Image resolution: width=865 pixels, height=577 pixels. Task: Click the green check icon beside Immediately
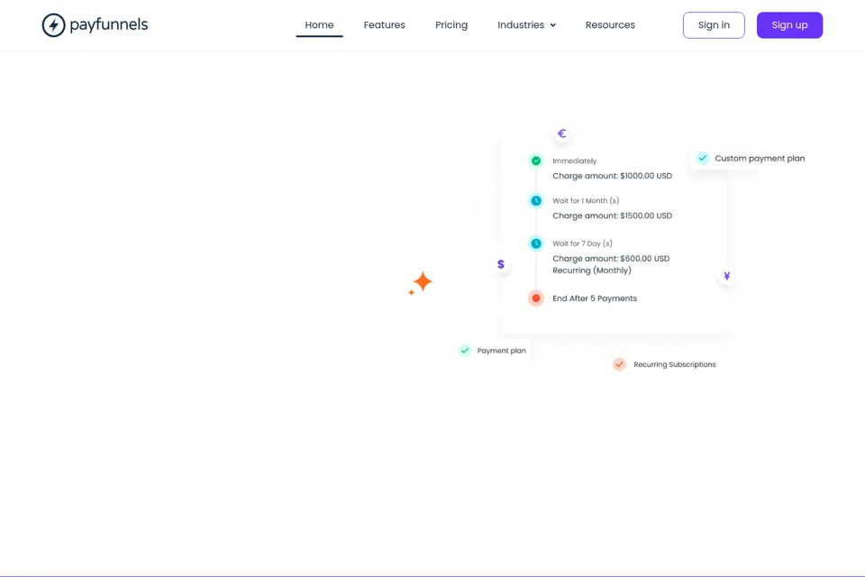tap(535, 161)
